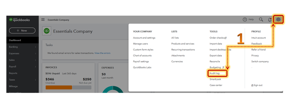300x108 pixels.
Task: Open Reconcile under Tools
Action: pos(215,61)
